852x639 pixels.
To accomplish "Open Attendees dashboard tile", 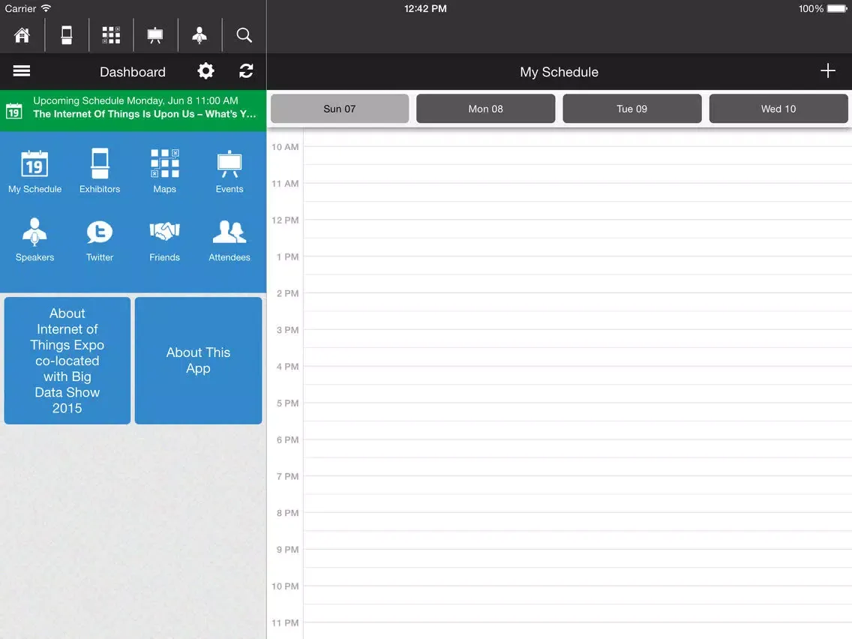I will click(229, 240).
